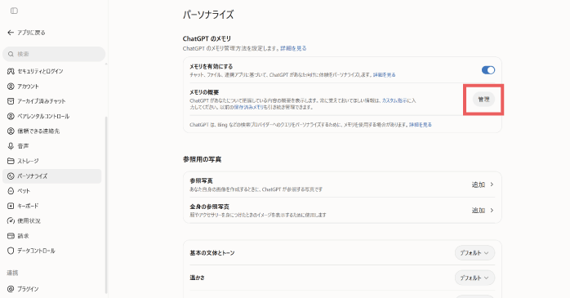570x298 pixels.
Task: Click the キーボード icon
Action: (11, 206)
